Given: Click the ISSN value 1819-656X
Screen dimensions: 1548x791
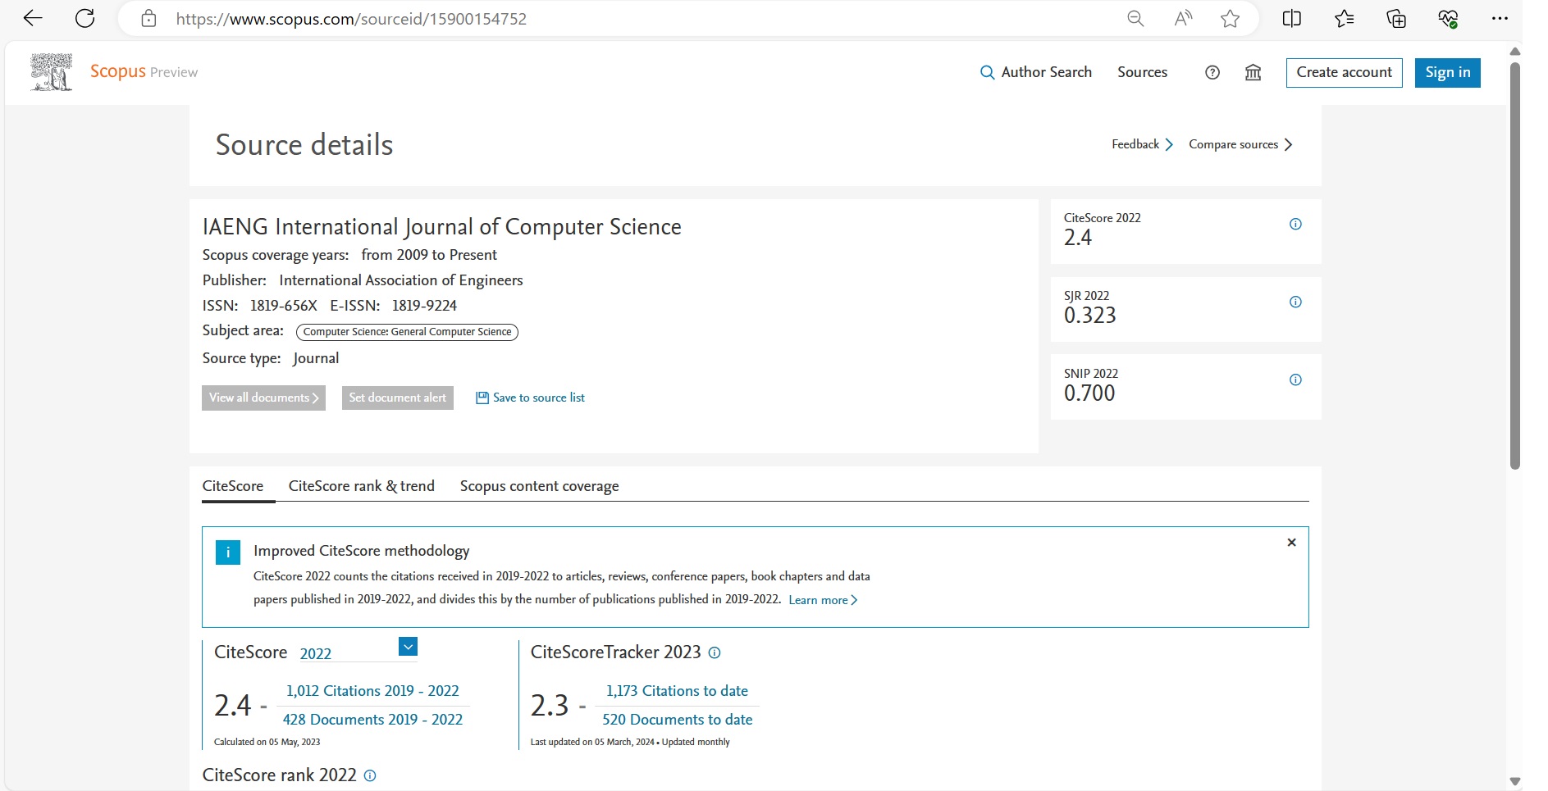Looking at the screenshot, I should [x=283, y=306].
